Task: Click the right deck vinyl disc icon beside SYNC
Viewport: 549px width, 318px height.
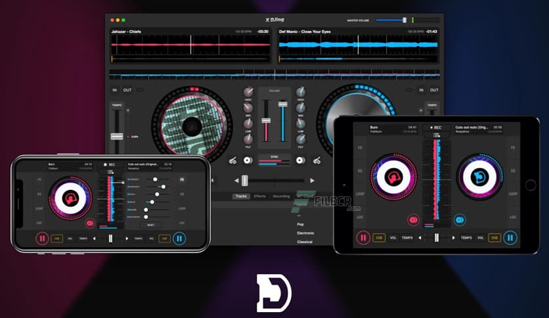Action: pos(300,160)
